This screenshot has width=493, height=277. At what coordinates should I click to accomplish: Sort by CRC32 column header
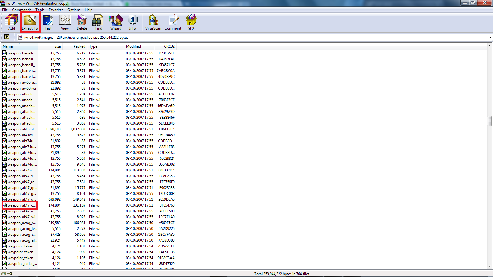pos(165,46)
